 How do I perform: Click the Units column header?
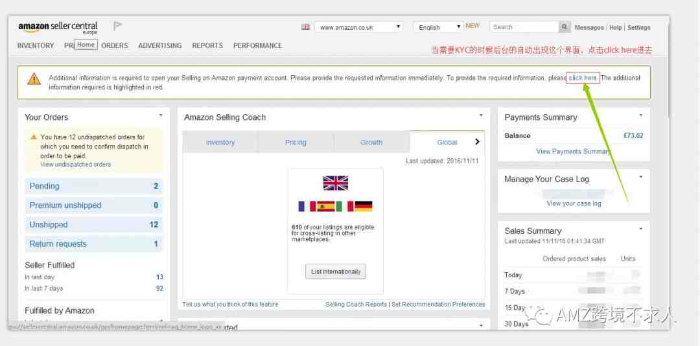tap(627, 259)
